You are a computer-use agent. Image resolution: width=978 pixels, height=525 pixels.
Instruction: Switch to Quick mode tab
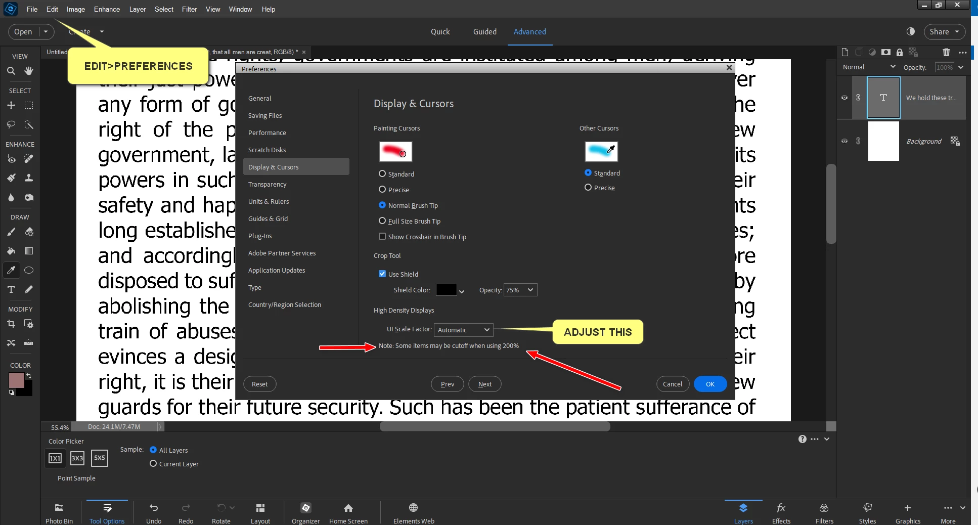(x=440, y=31)
